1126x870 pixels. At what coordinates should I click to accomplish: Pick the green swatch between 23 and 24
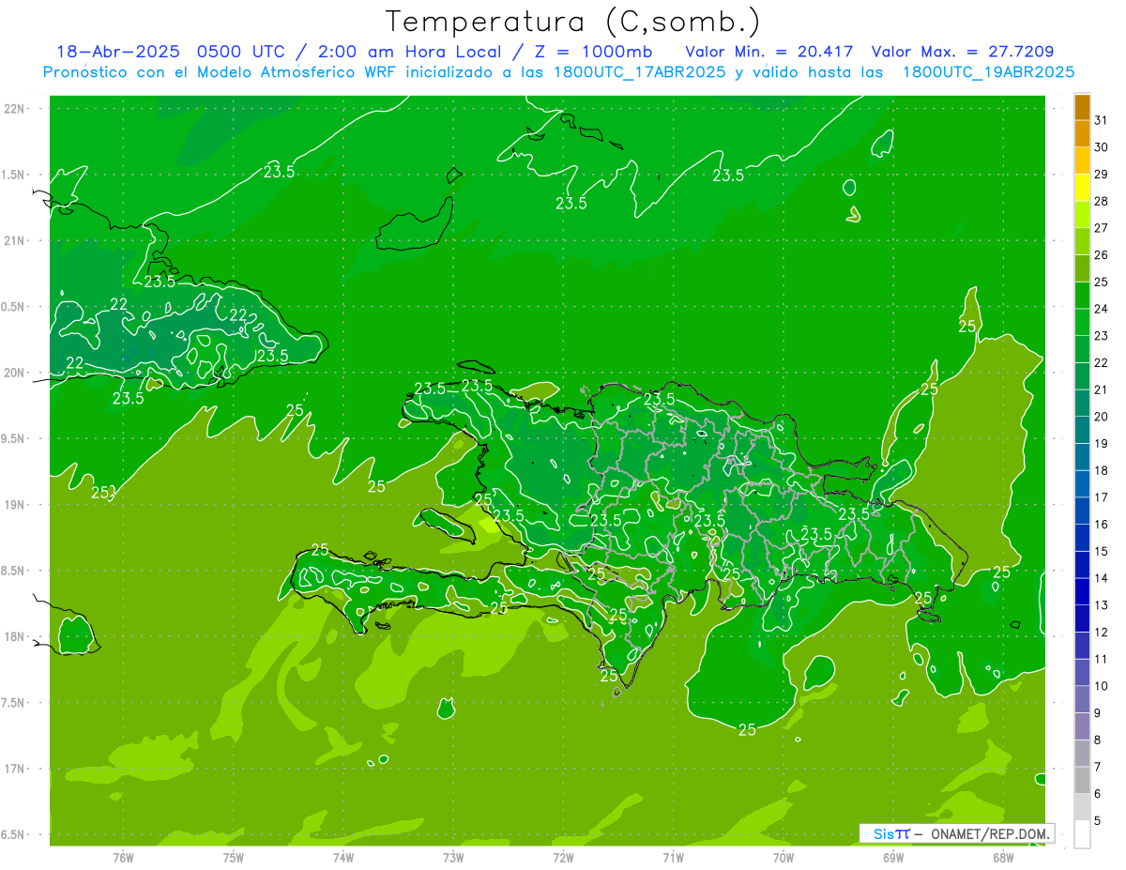click(1082, 322)
